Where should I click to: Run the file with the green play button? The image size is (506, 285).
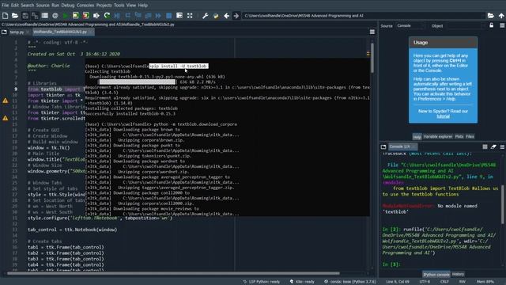(66, 16)
